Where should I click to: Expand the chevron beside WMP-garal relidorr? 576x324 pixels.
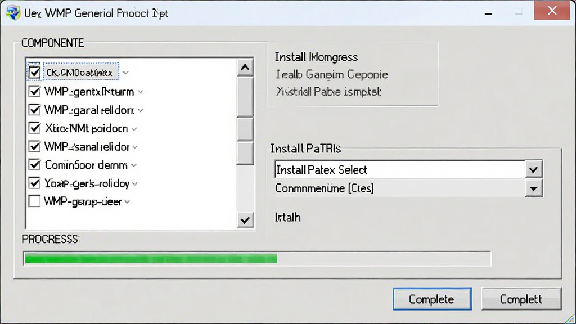pos(140,110)
